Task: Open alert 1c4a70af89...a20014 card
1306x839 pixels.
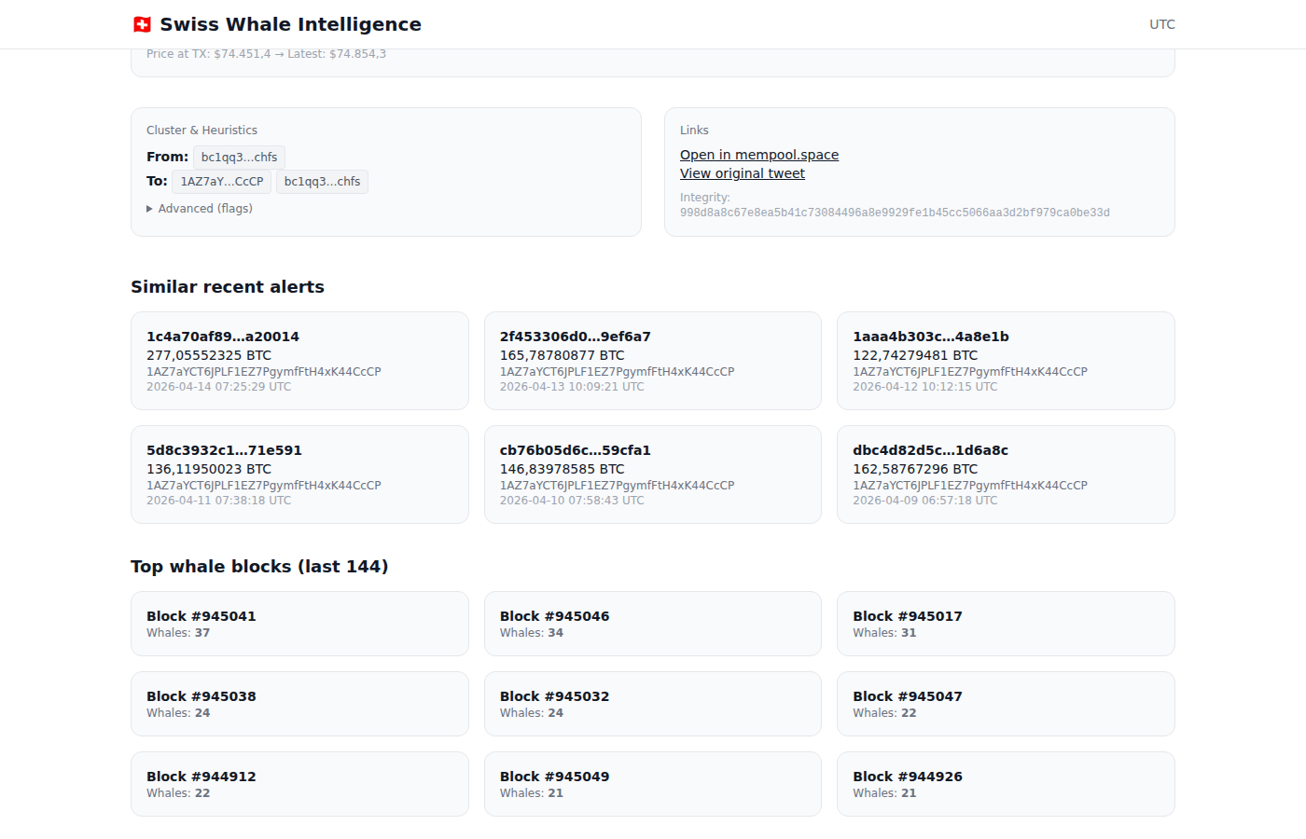Action: tap(299, 361)
